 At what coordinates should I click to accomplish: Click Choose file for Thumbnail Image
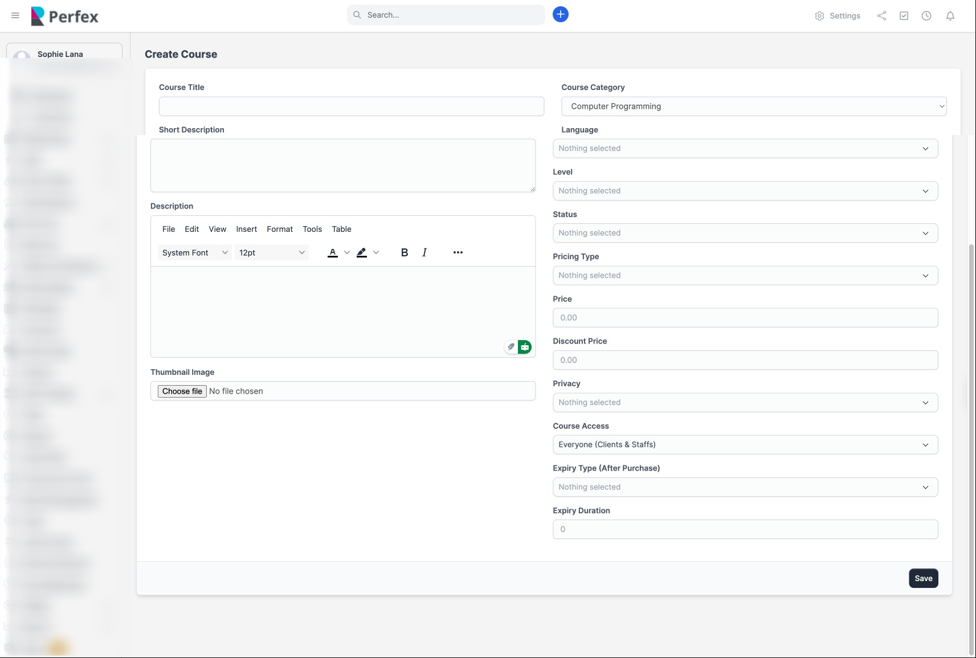pos(182,391)
